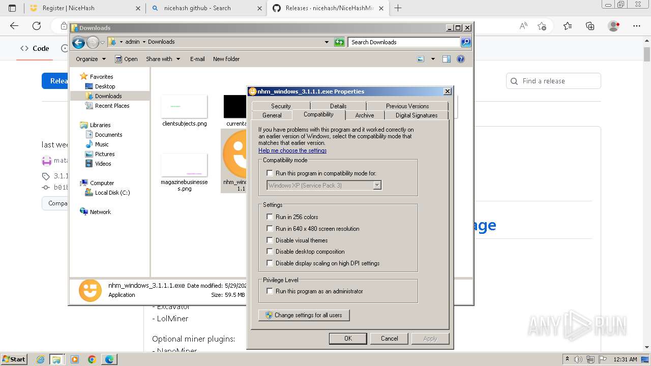
Task: Select the Archive tab
Action: pos(365,115)
